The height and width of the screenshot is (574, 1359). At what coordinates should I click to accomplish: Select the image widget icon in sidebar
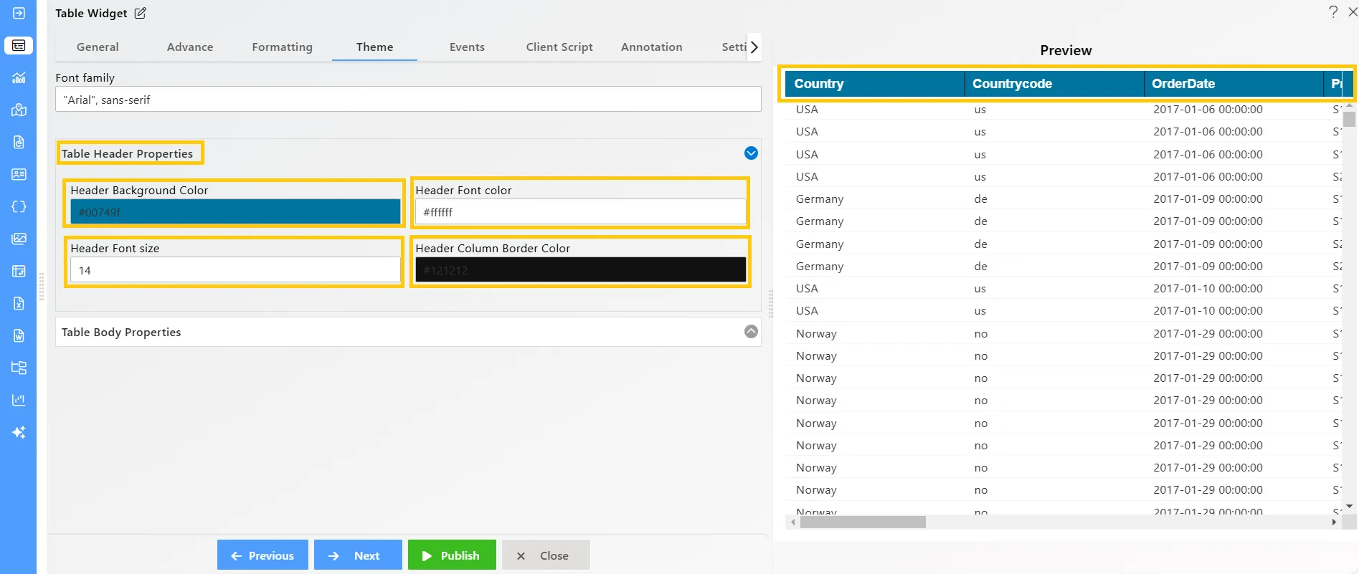19,239
